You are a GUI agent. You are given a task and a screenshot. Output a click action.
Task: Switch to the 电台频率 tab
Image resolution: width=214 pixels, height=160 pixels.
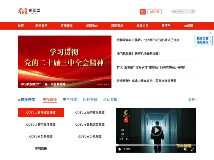[70, 100]
